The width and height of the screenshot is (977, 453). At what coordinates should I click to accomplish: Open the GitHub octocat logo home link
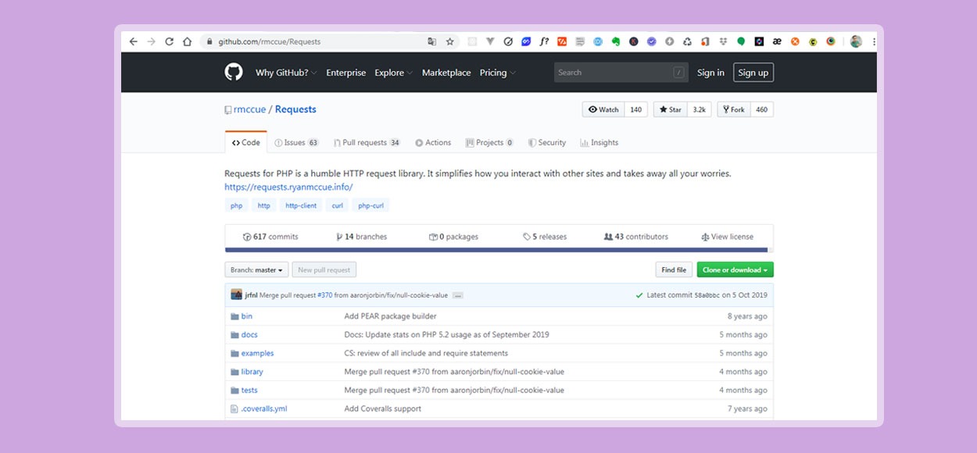[x=234, y=72]
